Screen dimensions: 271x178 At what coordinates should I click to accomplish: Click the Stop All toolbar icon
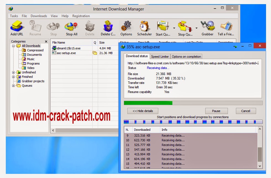pyautogui.click(x=72, y=28)
